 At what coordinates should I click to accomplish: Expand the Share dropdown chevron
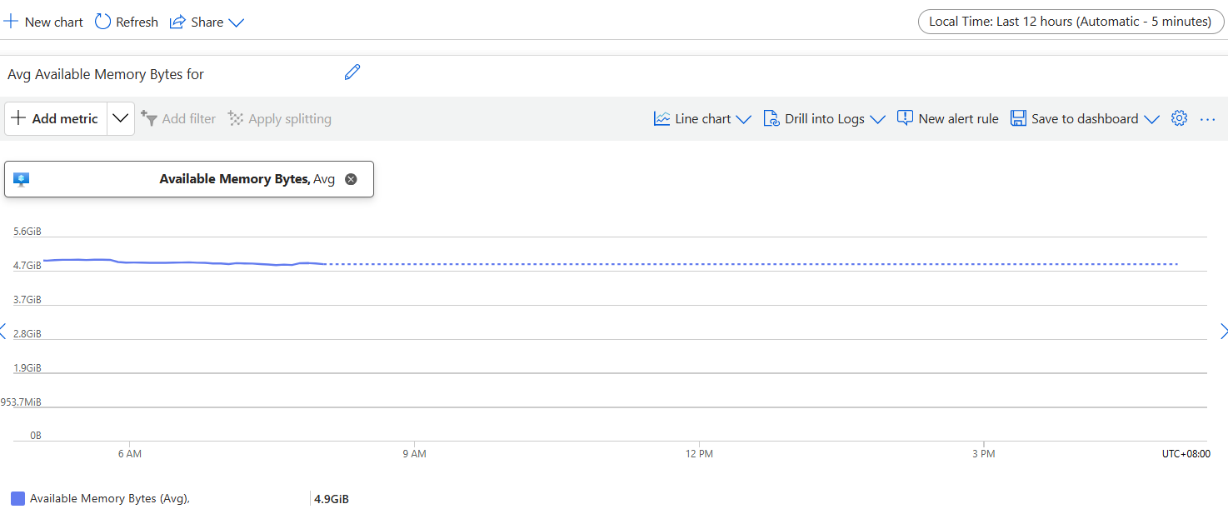tap(236, 22)
